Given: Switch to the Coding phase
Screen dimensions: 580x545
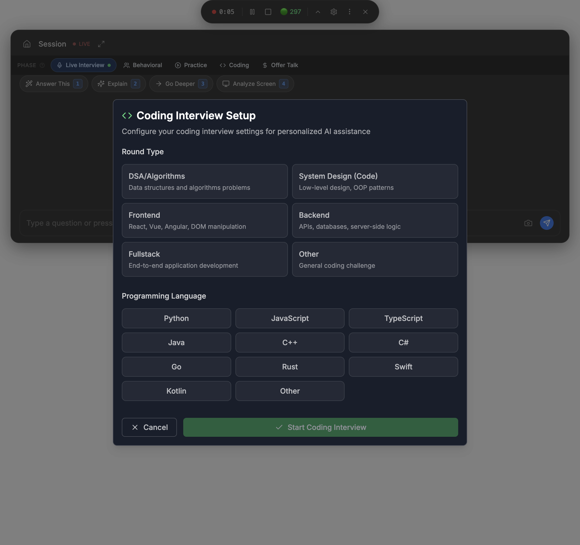Looking at the screenshot, I should tap(234, 65).
